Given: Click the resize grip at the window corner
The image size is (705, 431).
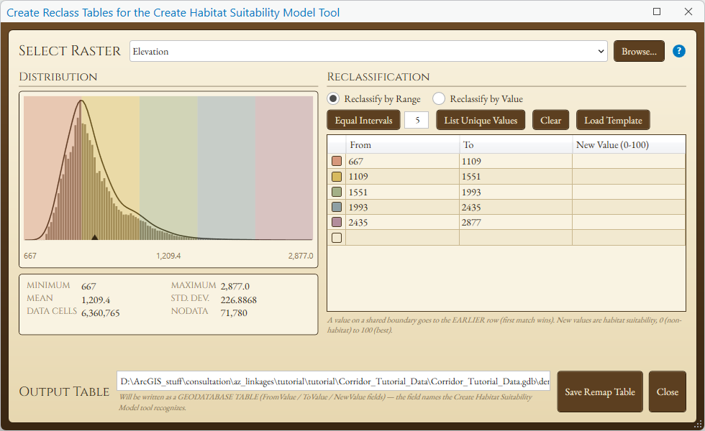Looking at the screenshot, I should (x=699, y=425).
